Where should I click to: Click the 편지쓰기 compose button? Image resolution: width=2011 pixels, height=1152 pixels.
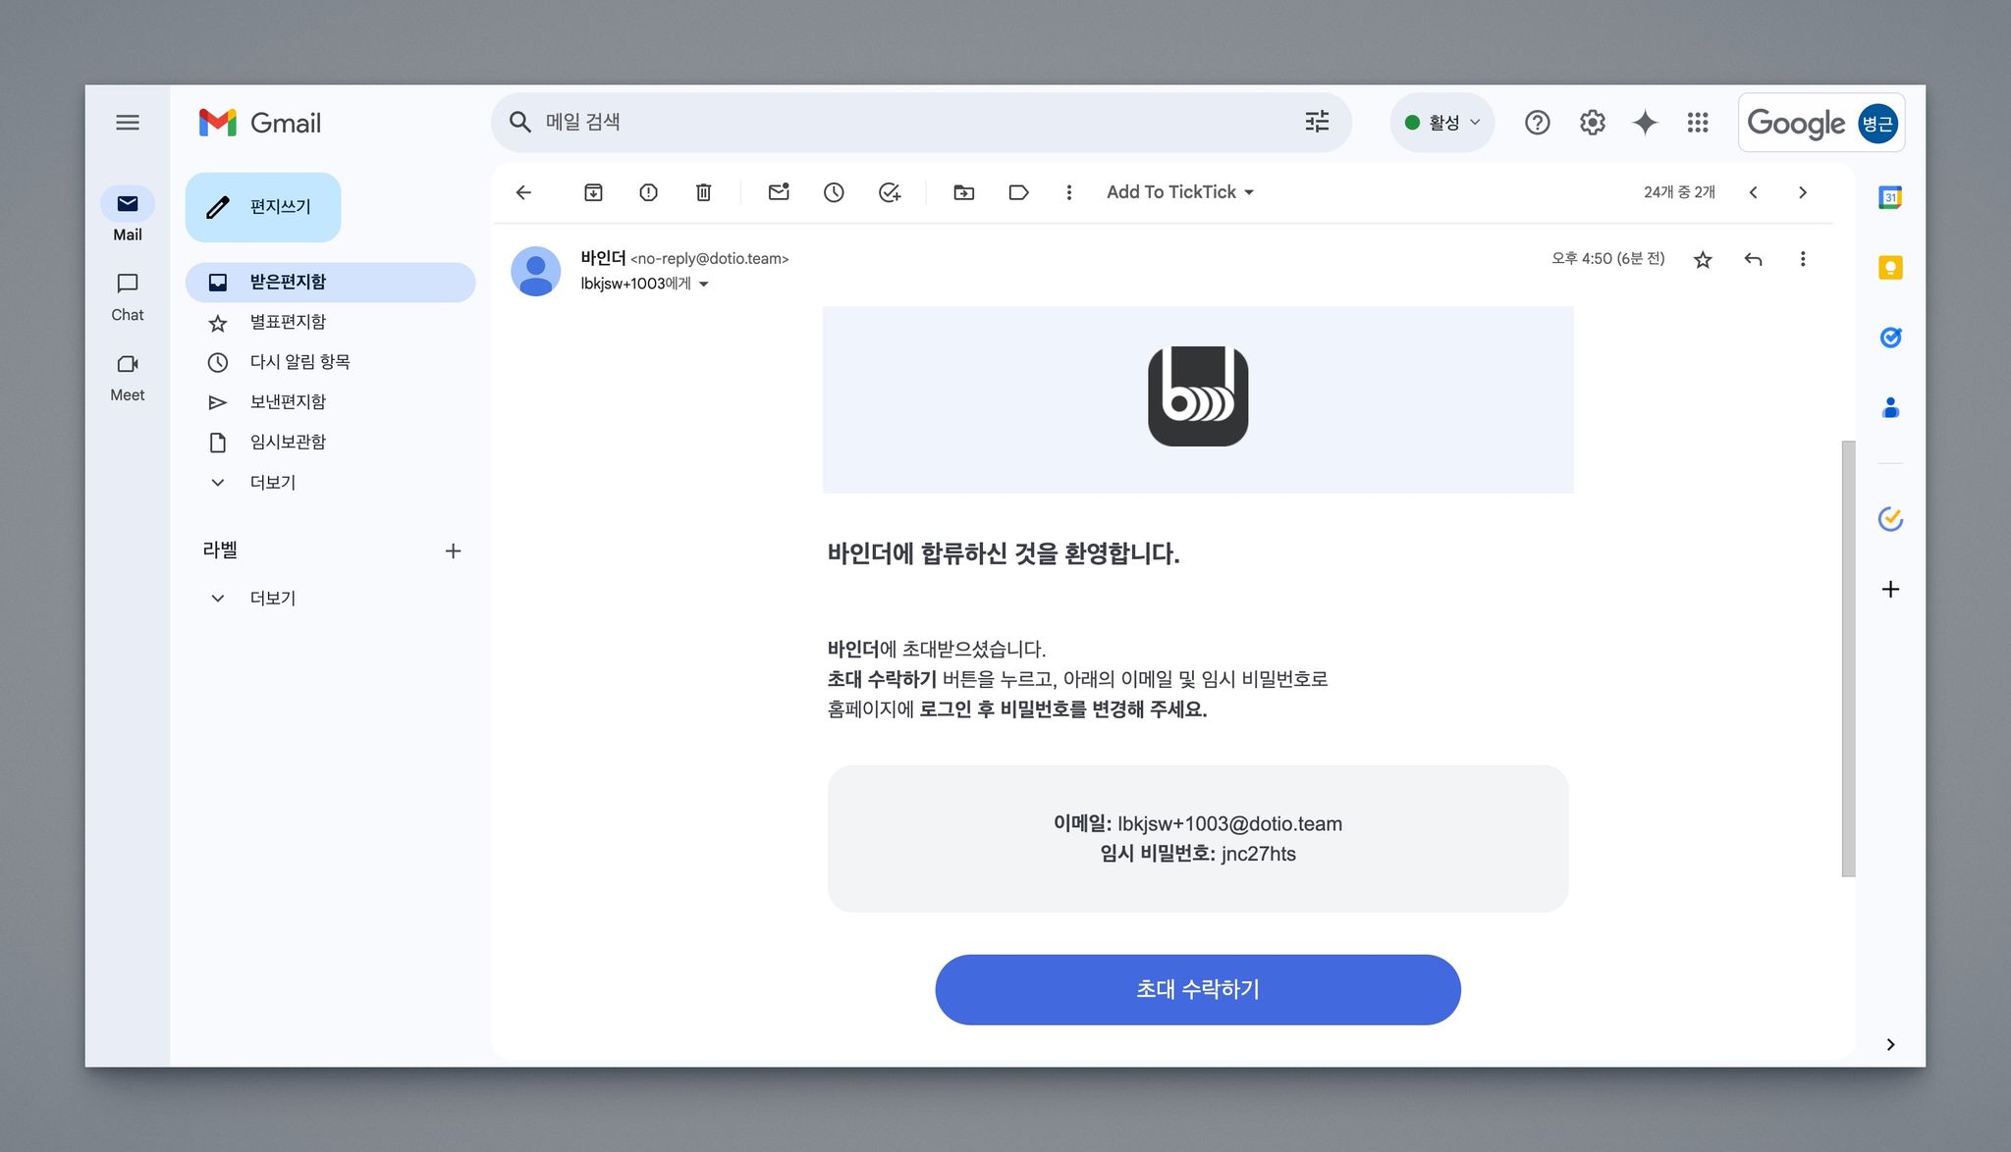(263, 207)
